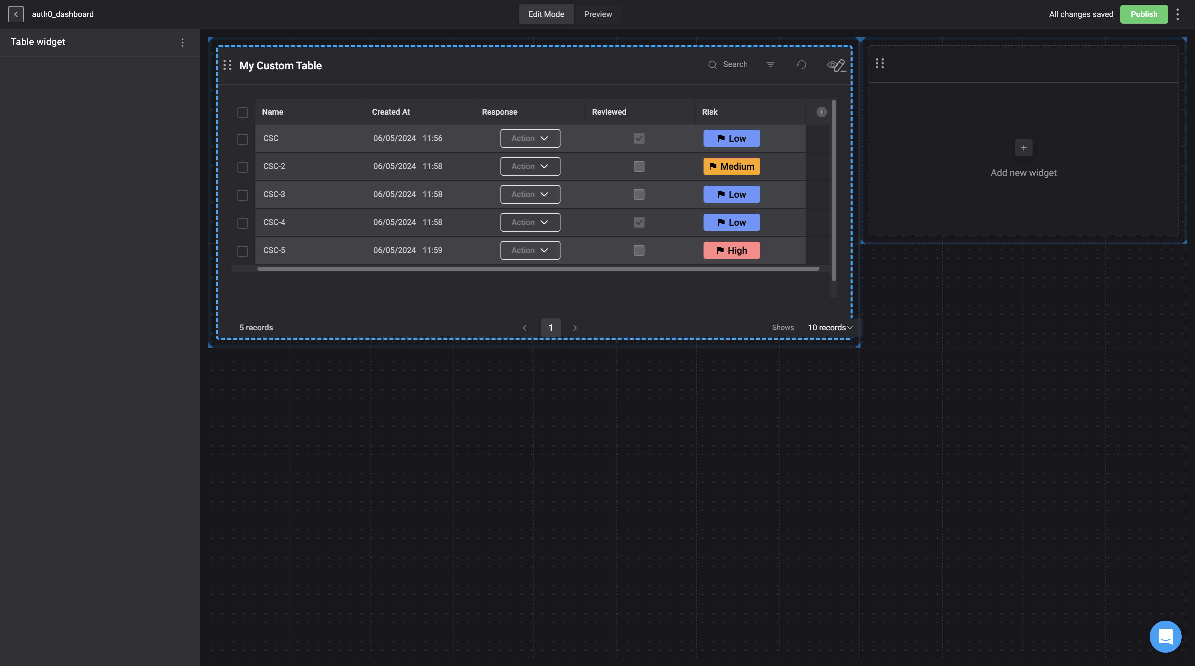Image resolution: width=1195 pixels, height=666 pixels.
Task: Select the CSC-4 row checkbox
Action: 243,223
